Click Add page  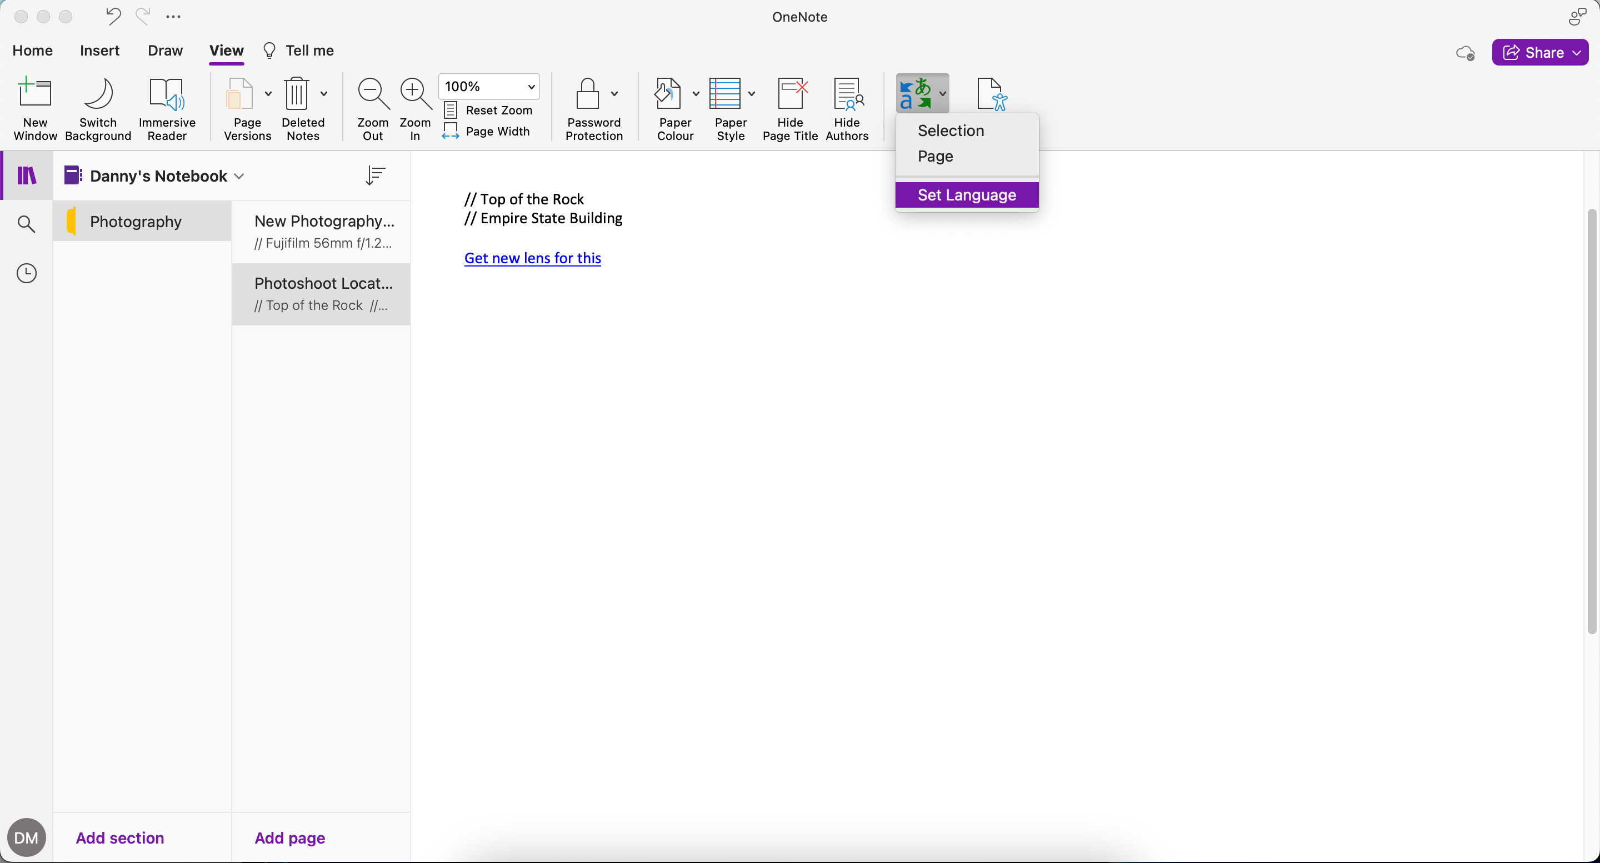coord(289,837)
